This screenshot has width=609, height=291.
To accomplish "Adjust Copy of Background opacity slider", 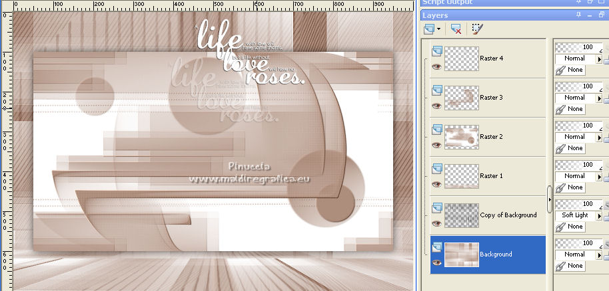I will pos(579,204).
